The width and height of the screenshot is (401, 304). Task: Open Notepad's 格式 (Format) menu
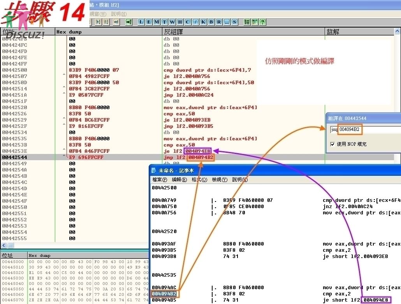[x=199, y=180]
